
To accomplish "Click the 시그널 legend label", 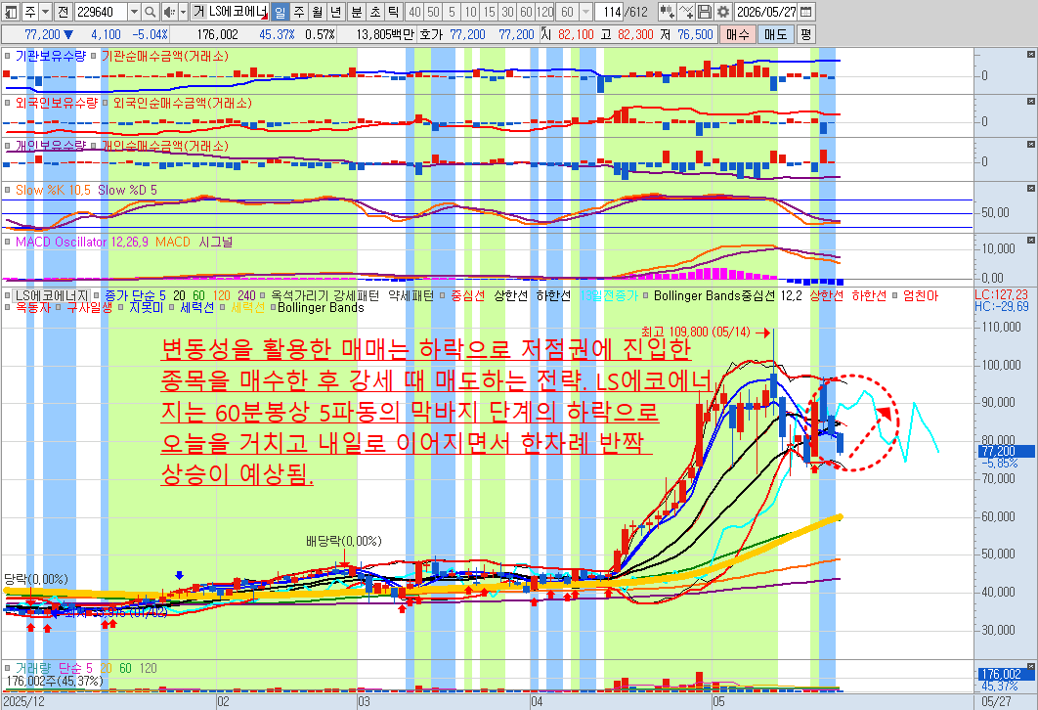I will pyautogui.click(x=216, y=242).
